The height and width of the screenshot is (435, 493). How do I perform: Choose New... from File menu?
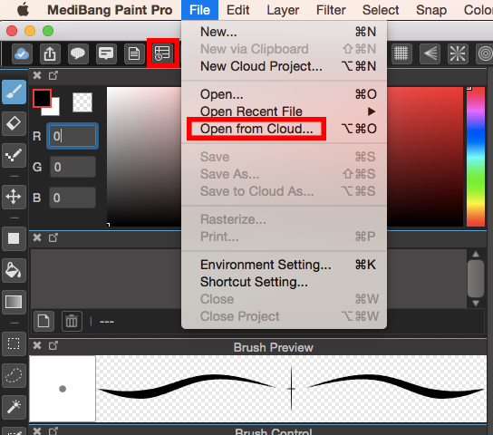(284, 32)
